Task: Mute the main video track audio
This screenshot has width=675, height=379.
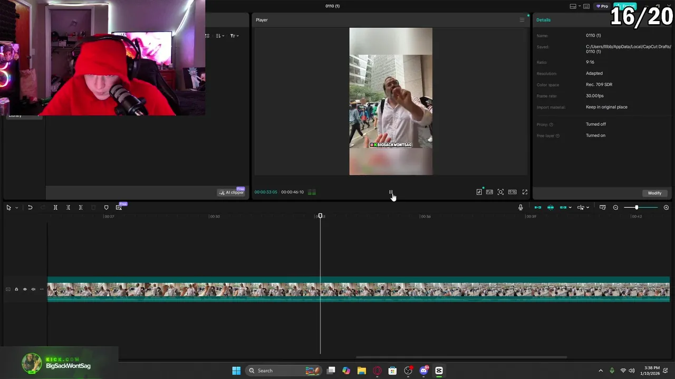Action: point(33,289)
